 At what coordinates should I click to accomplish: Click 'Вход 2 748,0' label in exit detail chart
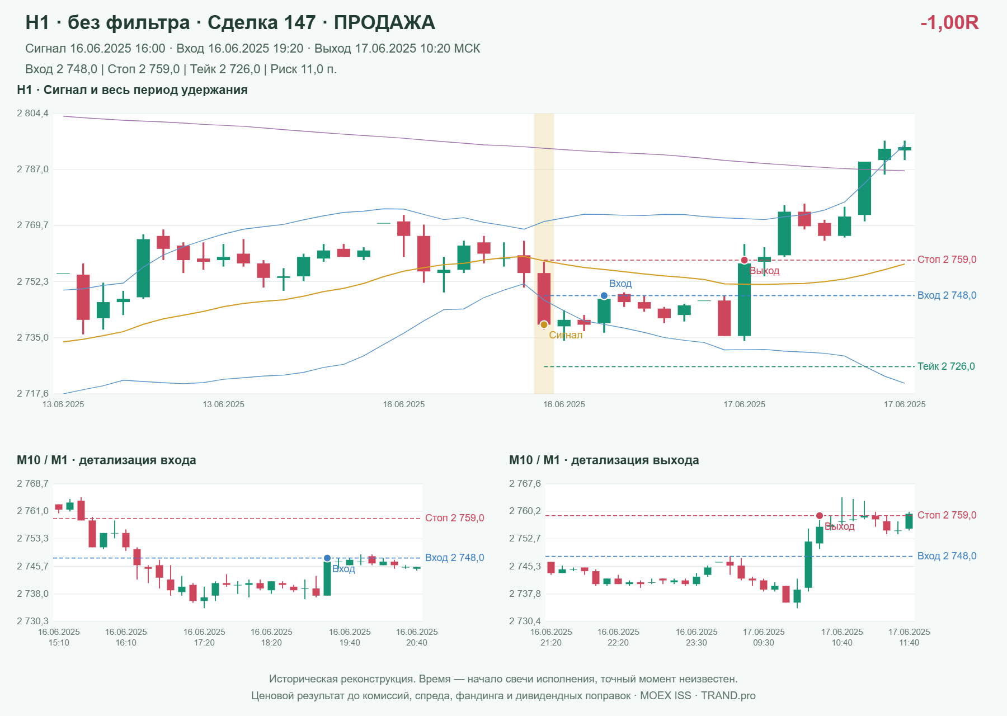tap(947, 556)
